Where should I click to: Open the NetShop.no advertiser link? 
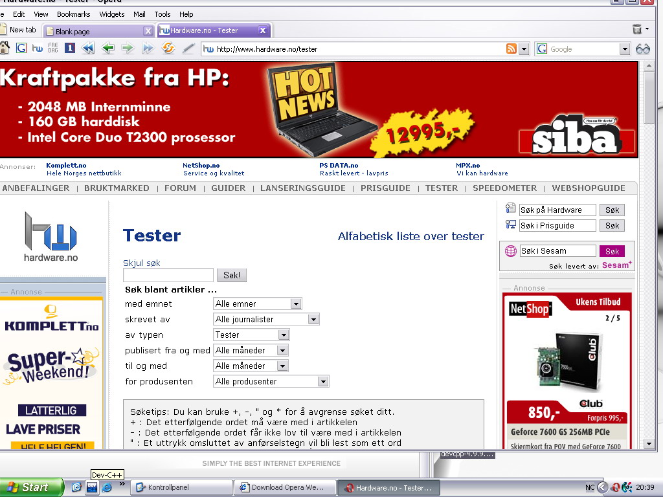(x=201, y=165)
